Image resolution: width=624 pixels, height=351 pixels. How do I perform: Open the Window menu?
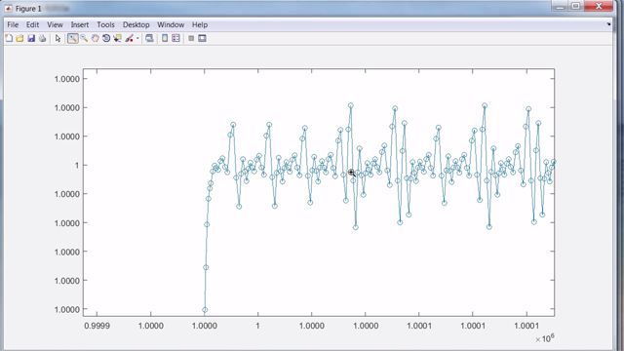click(171, 24)
